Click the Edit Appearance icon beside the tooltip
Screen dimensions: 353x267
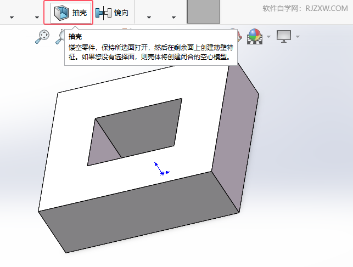239,37
